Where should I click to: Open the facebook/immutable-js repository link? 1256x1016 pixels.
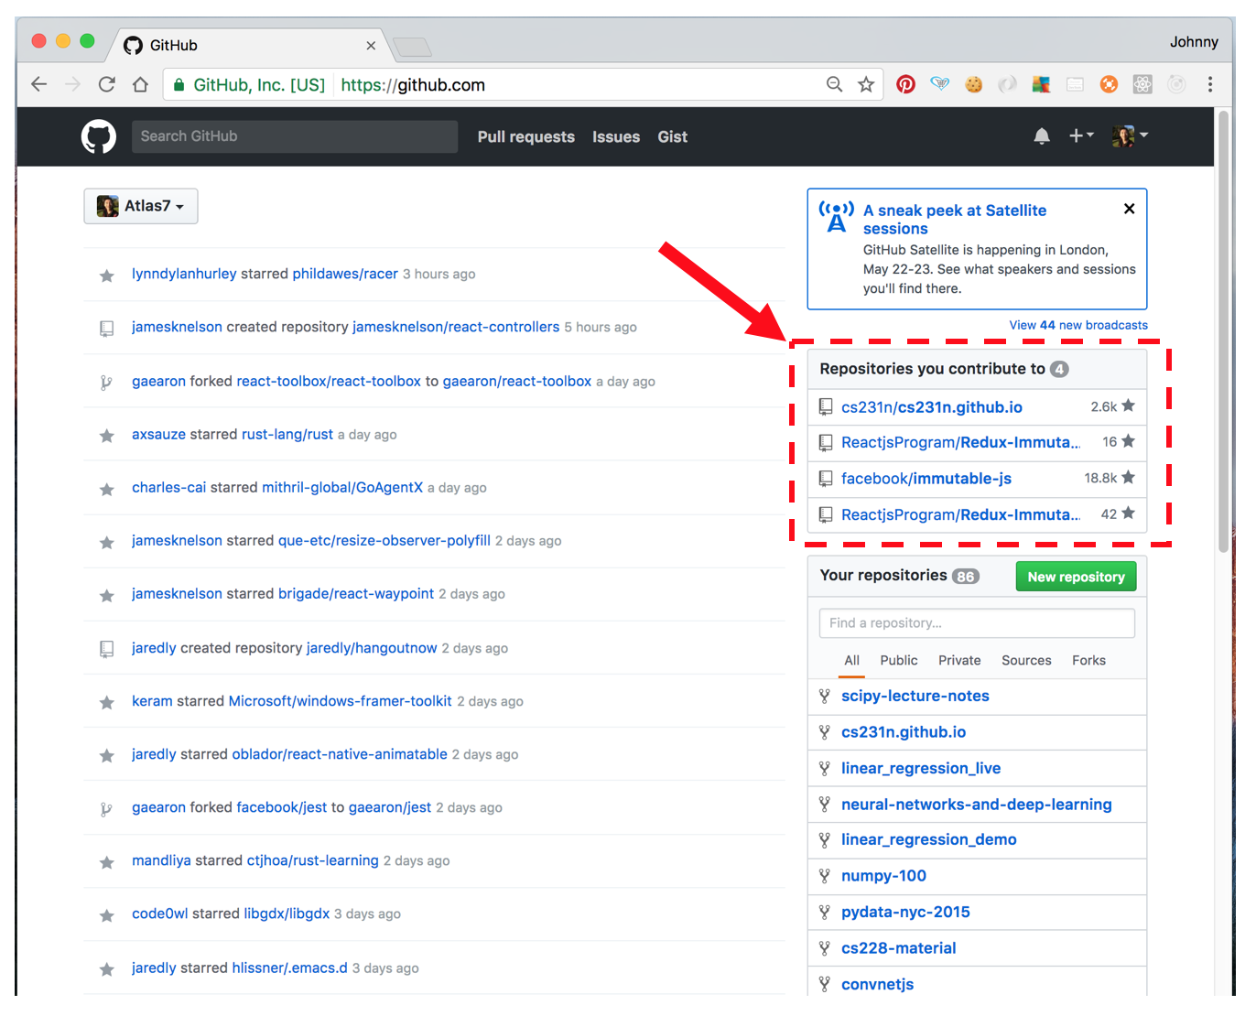pyautogui.click(x=926, y=479)
